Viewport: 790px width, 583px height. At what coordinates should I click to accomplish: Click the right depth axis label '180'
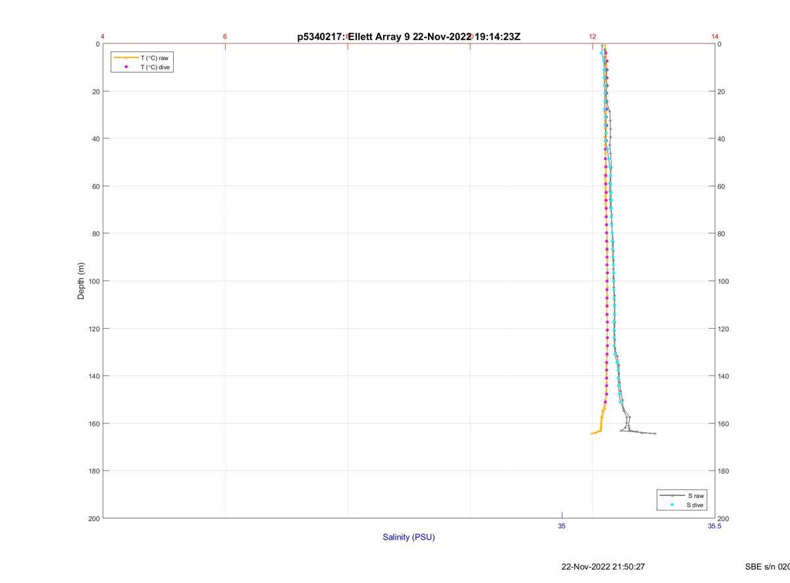pos(724,471)
